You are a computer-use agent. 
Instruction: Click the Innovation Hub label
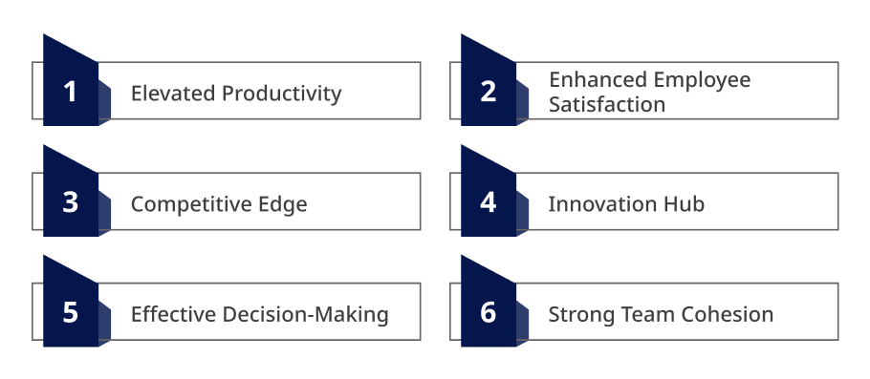pos(626,204)
